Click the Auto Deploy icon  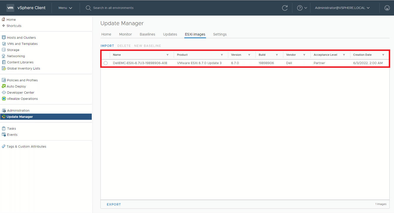tap(4, 86)
